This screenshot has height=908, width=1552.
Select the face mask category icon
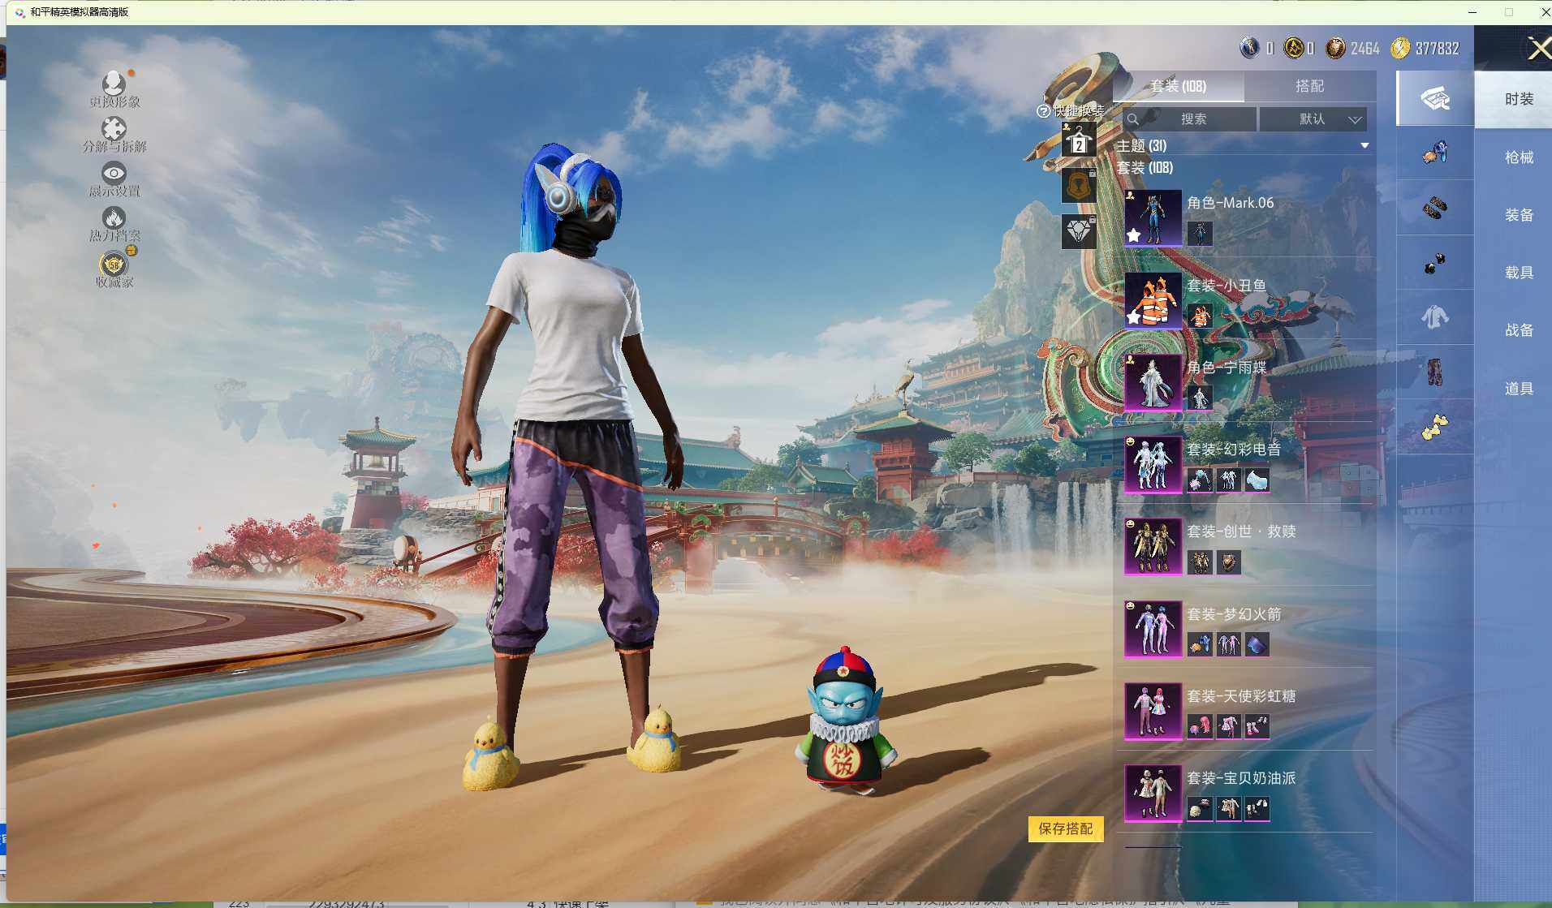click(1435, 208)
